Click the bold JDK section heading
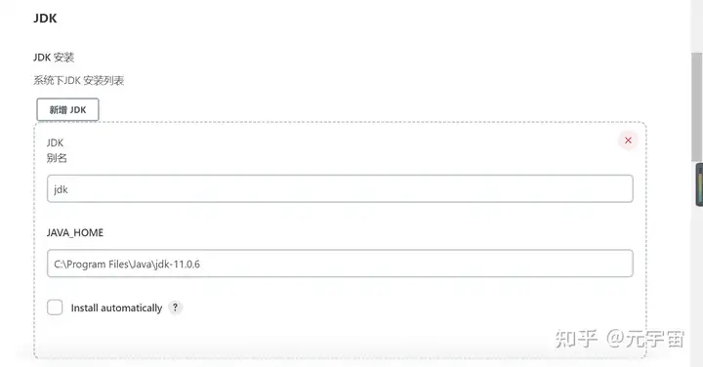Image resolution: width=703 pixels, height=367 pixels. pos(45,19)
